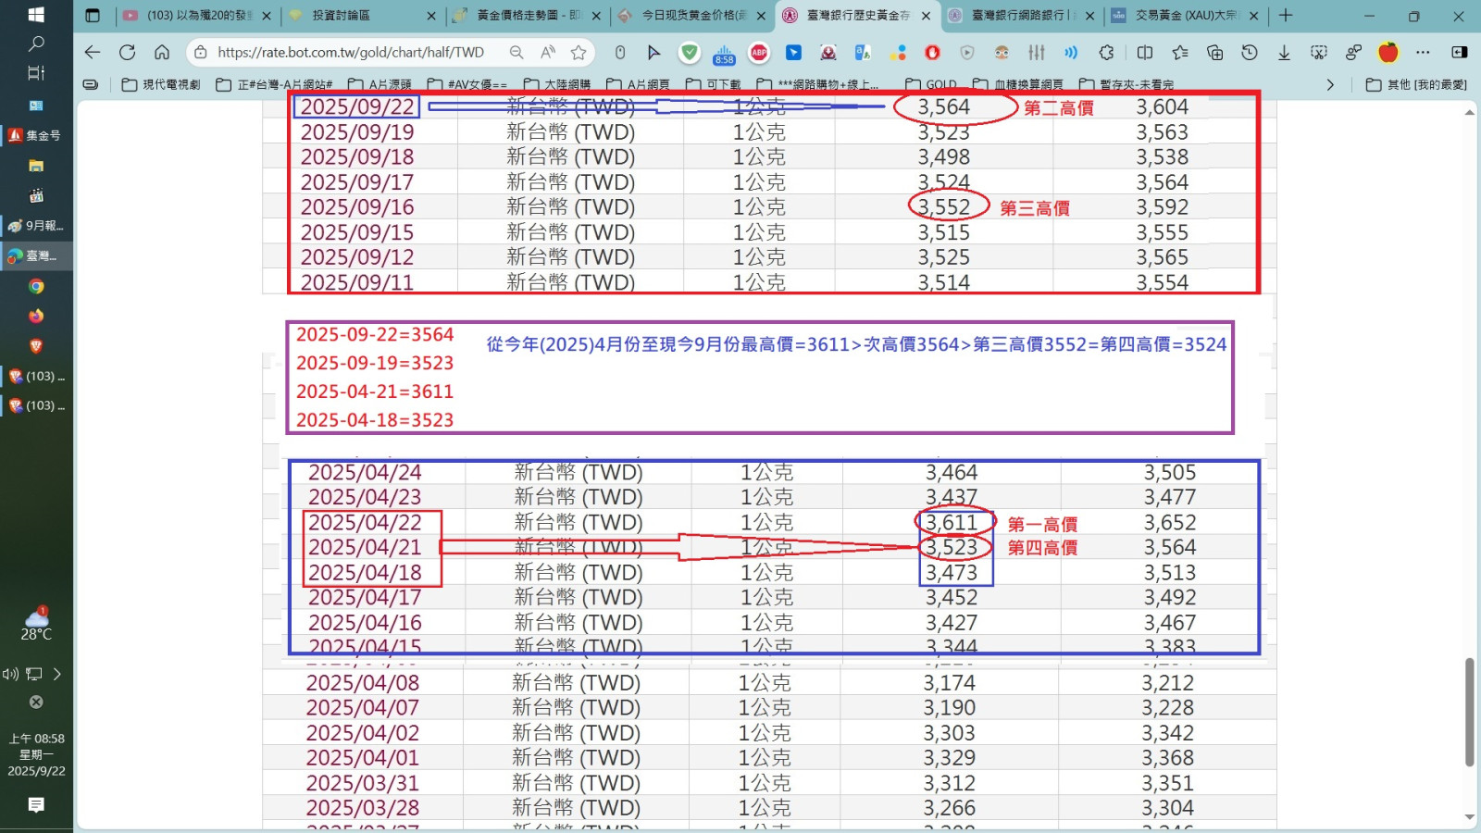1481x833 pixels.
Task: Open the Read Aloud icon in address bar
Action: pyautogui.click(x=548, y=53)
